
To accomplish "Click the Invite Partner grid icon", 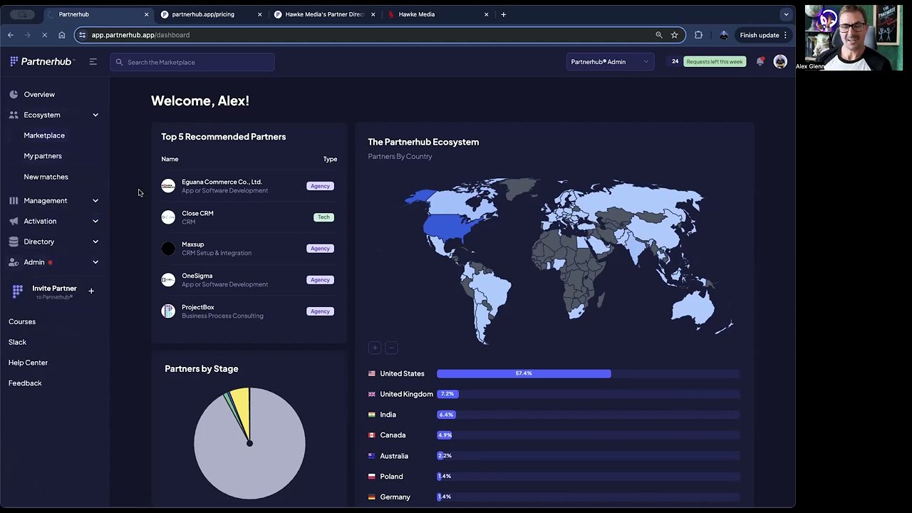I will [x=18, y=291].
